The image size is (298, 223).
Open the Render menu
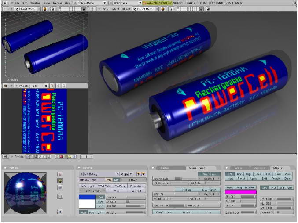click(x=58, y=3)
